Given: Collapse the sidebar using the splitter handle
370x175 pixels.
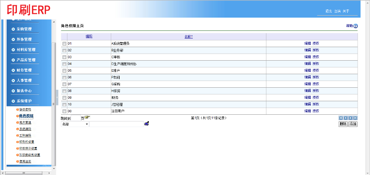Looking at the screenshot, I should click(x=57, y=97).
